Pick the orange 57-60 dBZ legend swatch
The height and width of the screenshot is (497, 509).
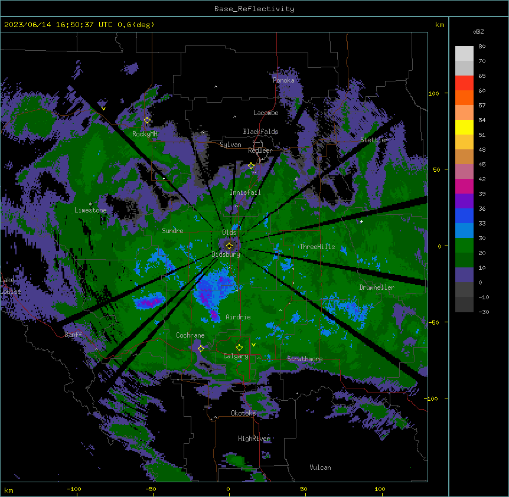click(x=464, y=97)
